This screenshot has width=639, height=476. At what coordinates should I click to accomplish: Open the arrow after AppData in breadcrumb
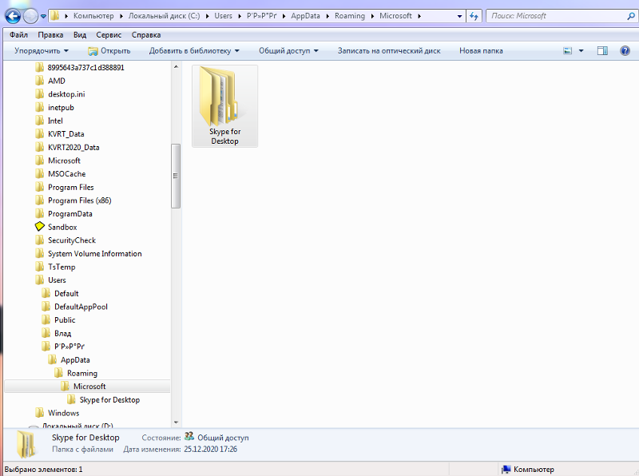pyautogui.click(x=327, y=16)
